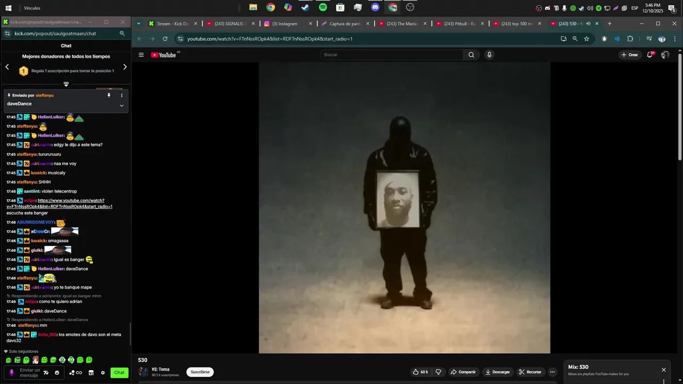Click the green Chat send button
The height and width of the screenshot is (384, 683).
[x=120, y=373]
